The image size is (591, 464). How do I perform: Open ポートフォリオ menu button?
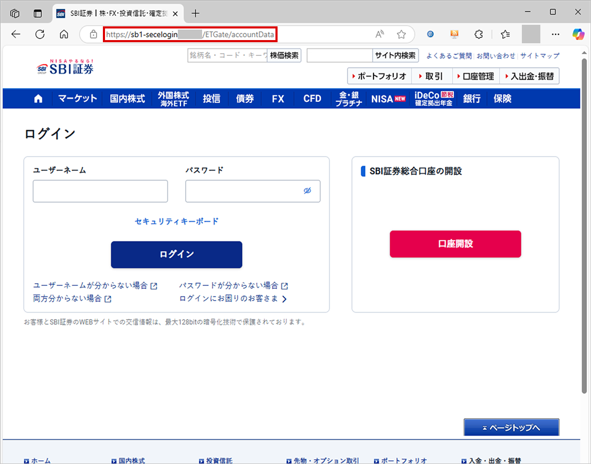pyautogui.click(x=379, y=76)
